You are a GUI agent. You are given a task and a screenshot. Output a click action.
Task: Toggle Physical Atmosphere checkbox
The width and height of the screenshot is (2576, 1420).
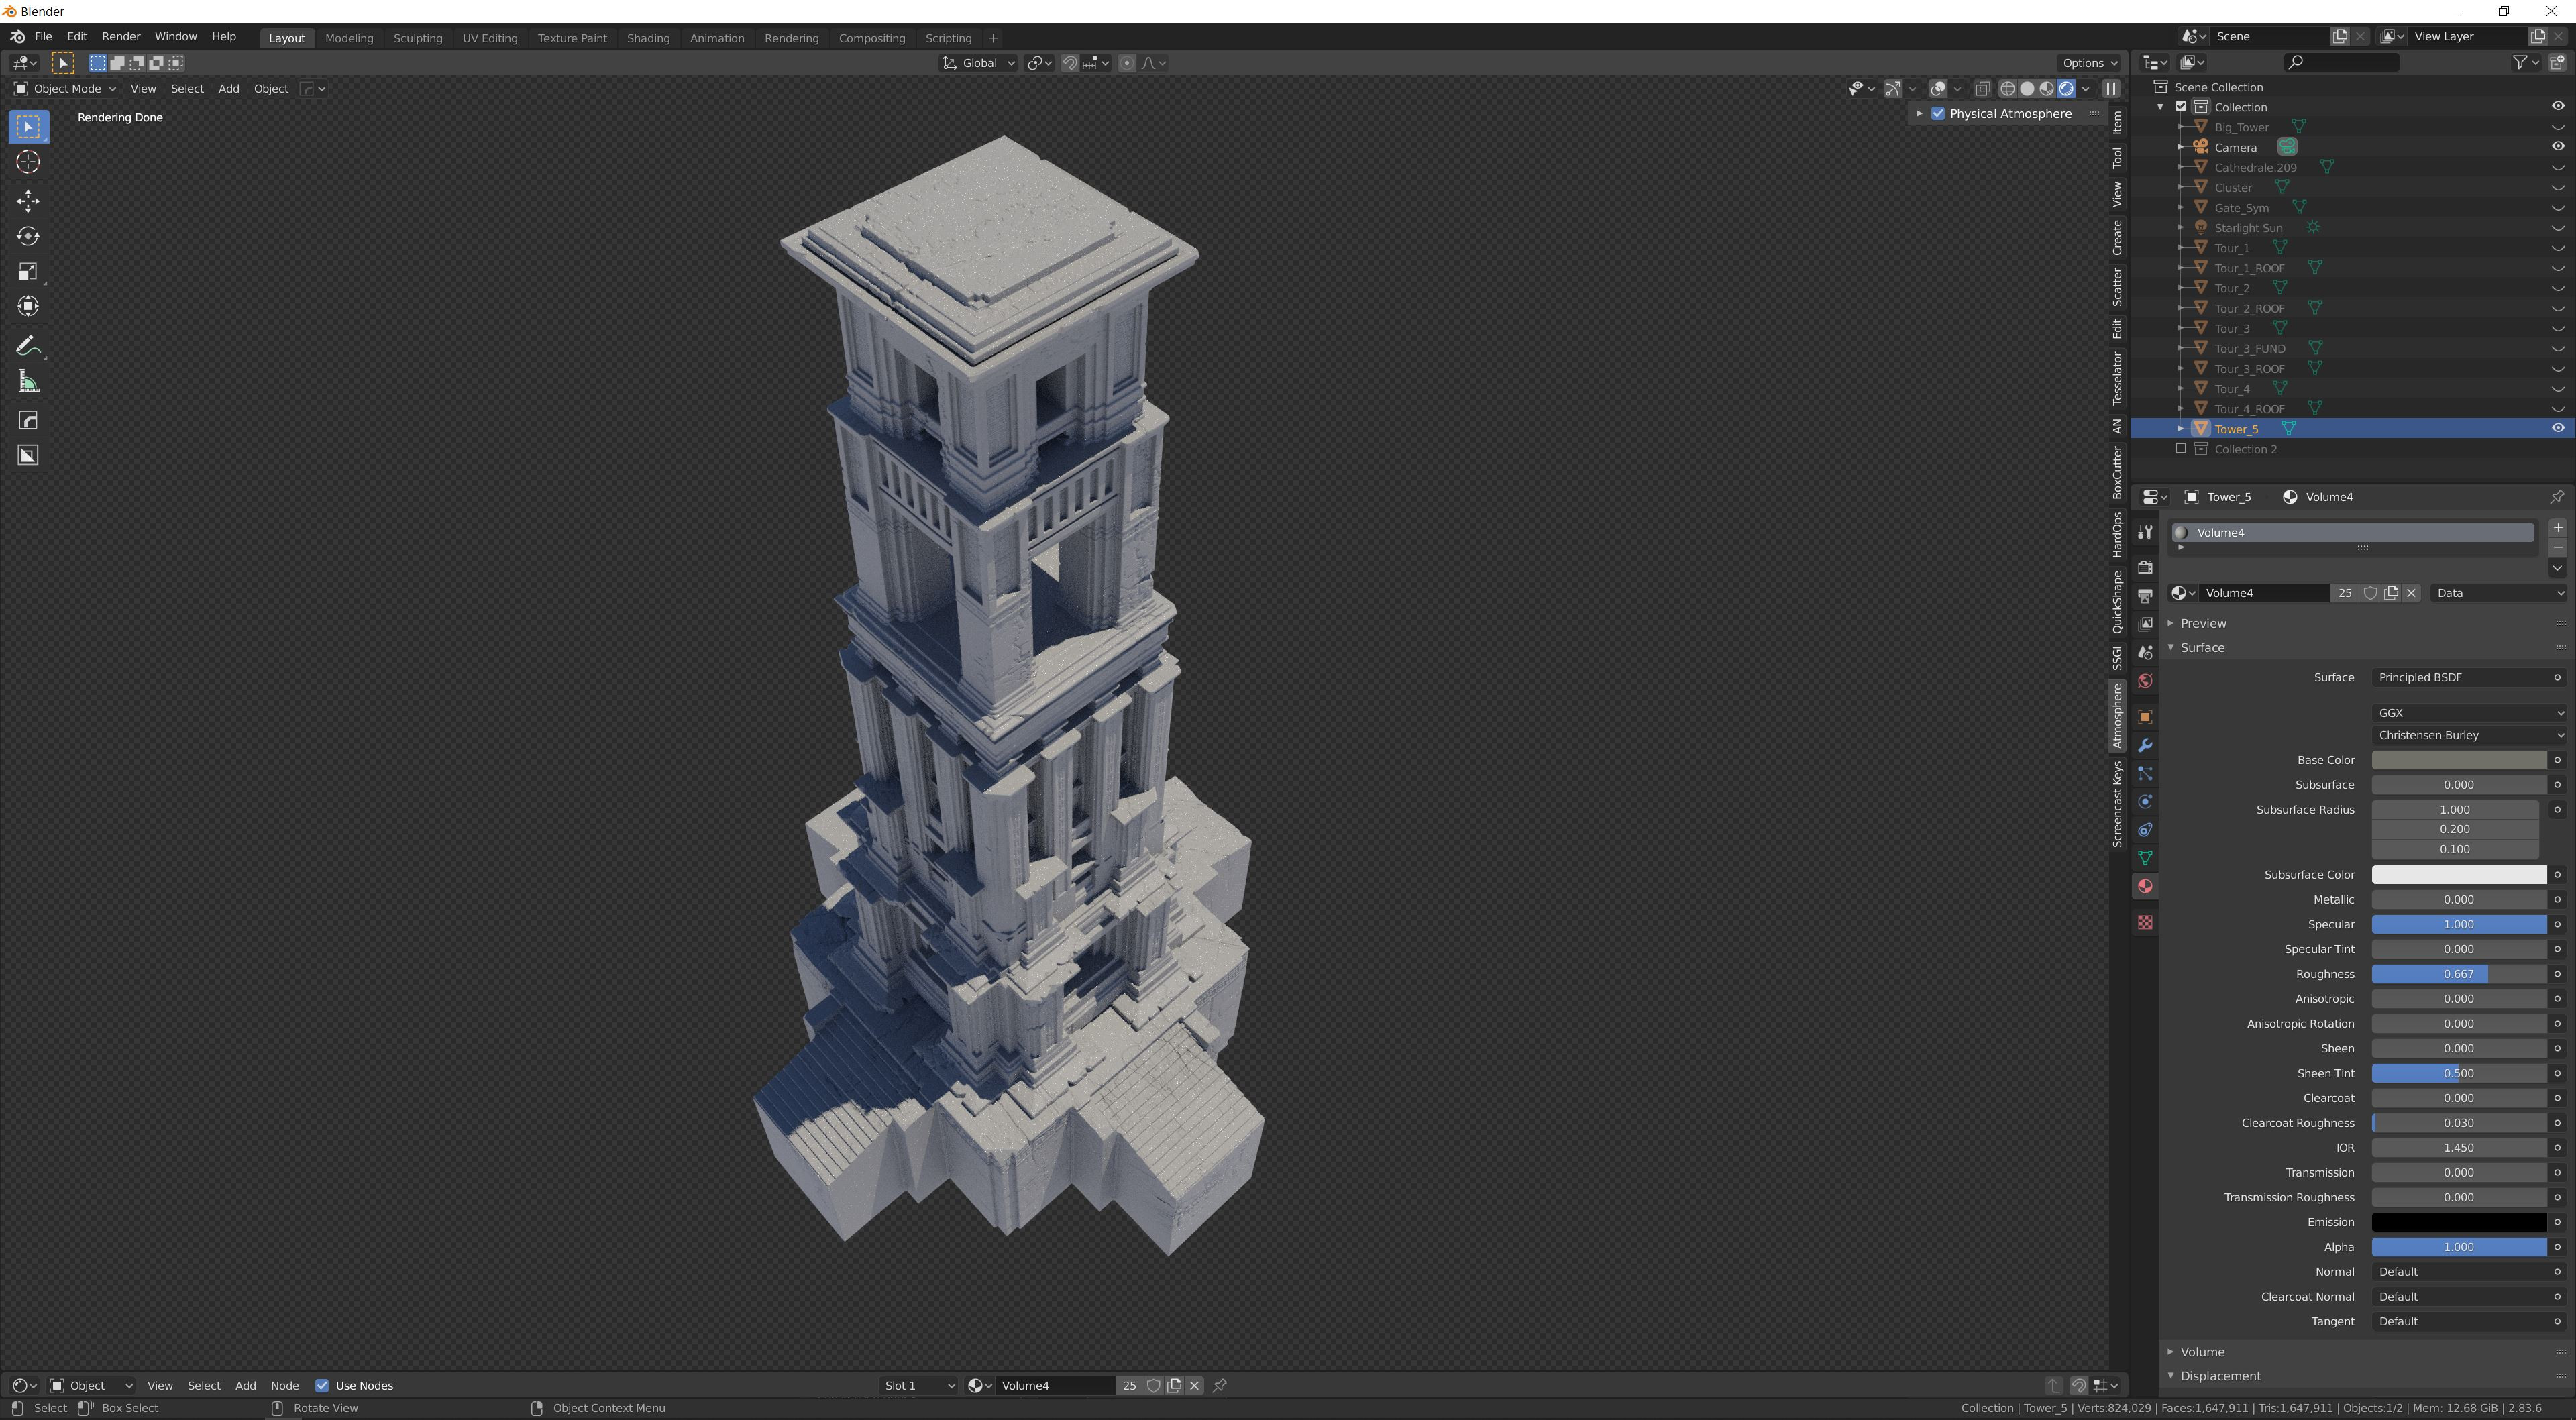[x=1938, y=114]
